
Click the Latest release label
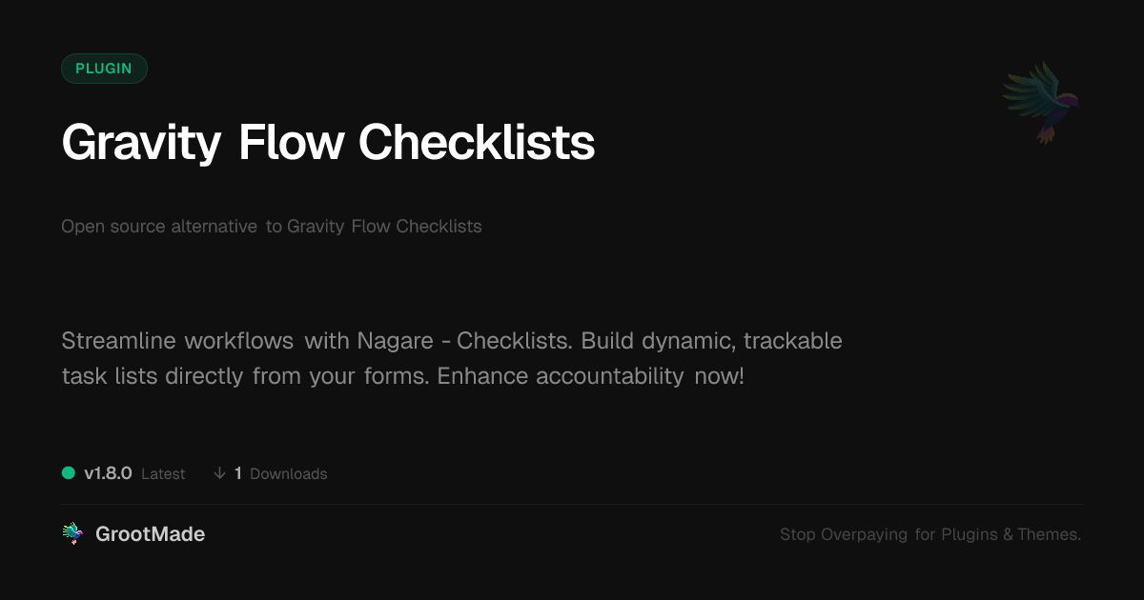click(x=163, y=474)
